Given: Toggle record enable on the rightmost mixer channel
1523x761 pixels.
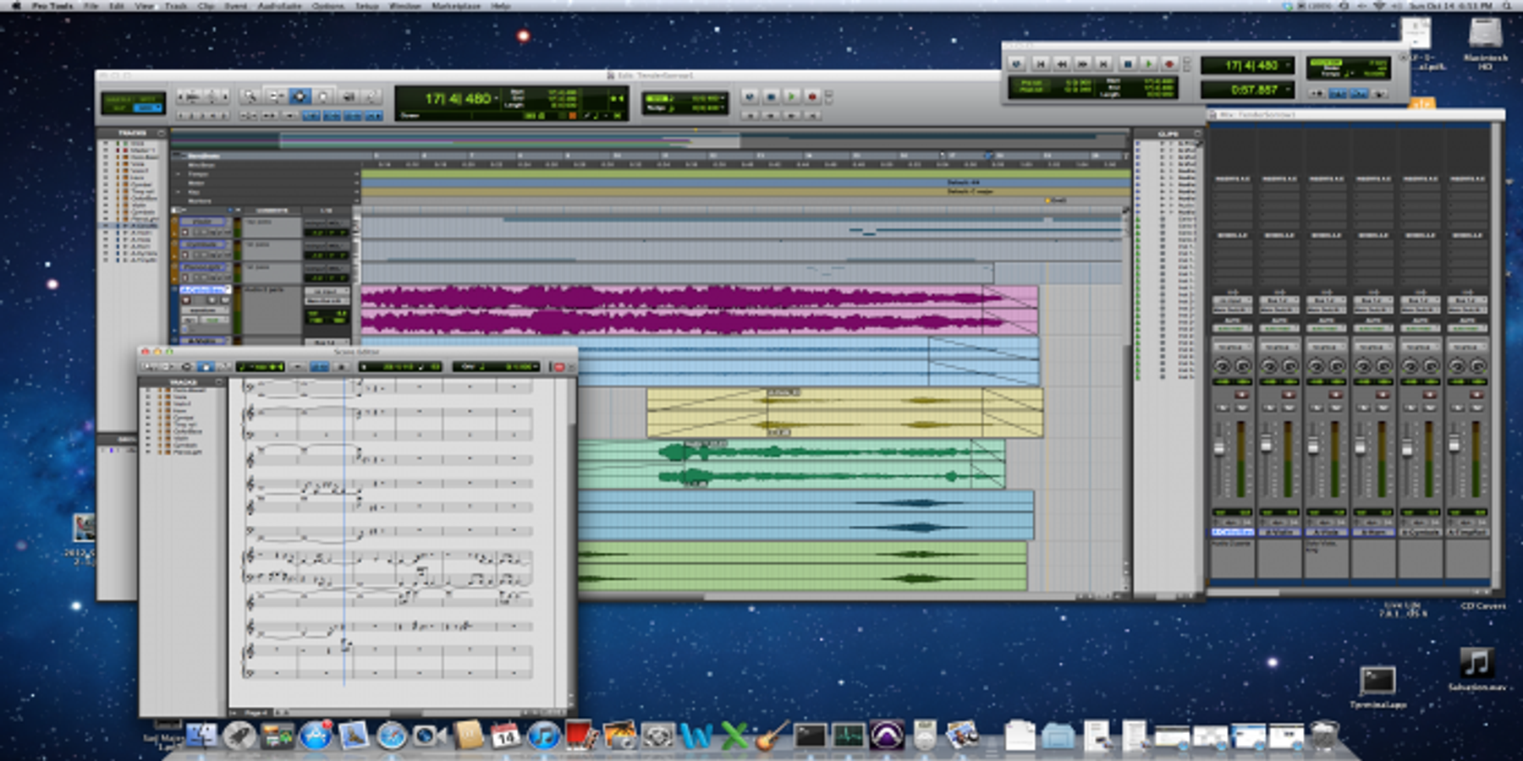Looking at the screenshot, I should pos(1476,395).
